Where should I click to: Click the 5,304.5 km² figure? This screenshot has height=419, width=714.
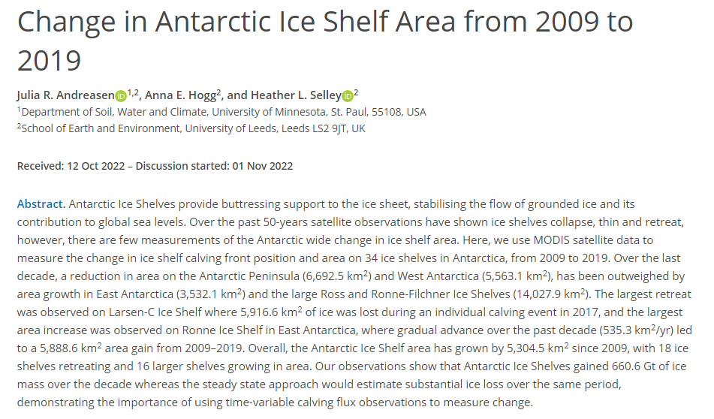pyautogui.click(x=538, y=348)
